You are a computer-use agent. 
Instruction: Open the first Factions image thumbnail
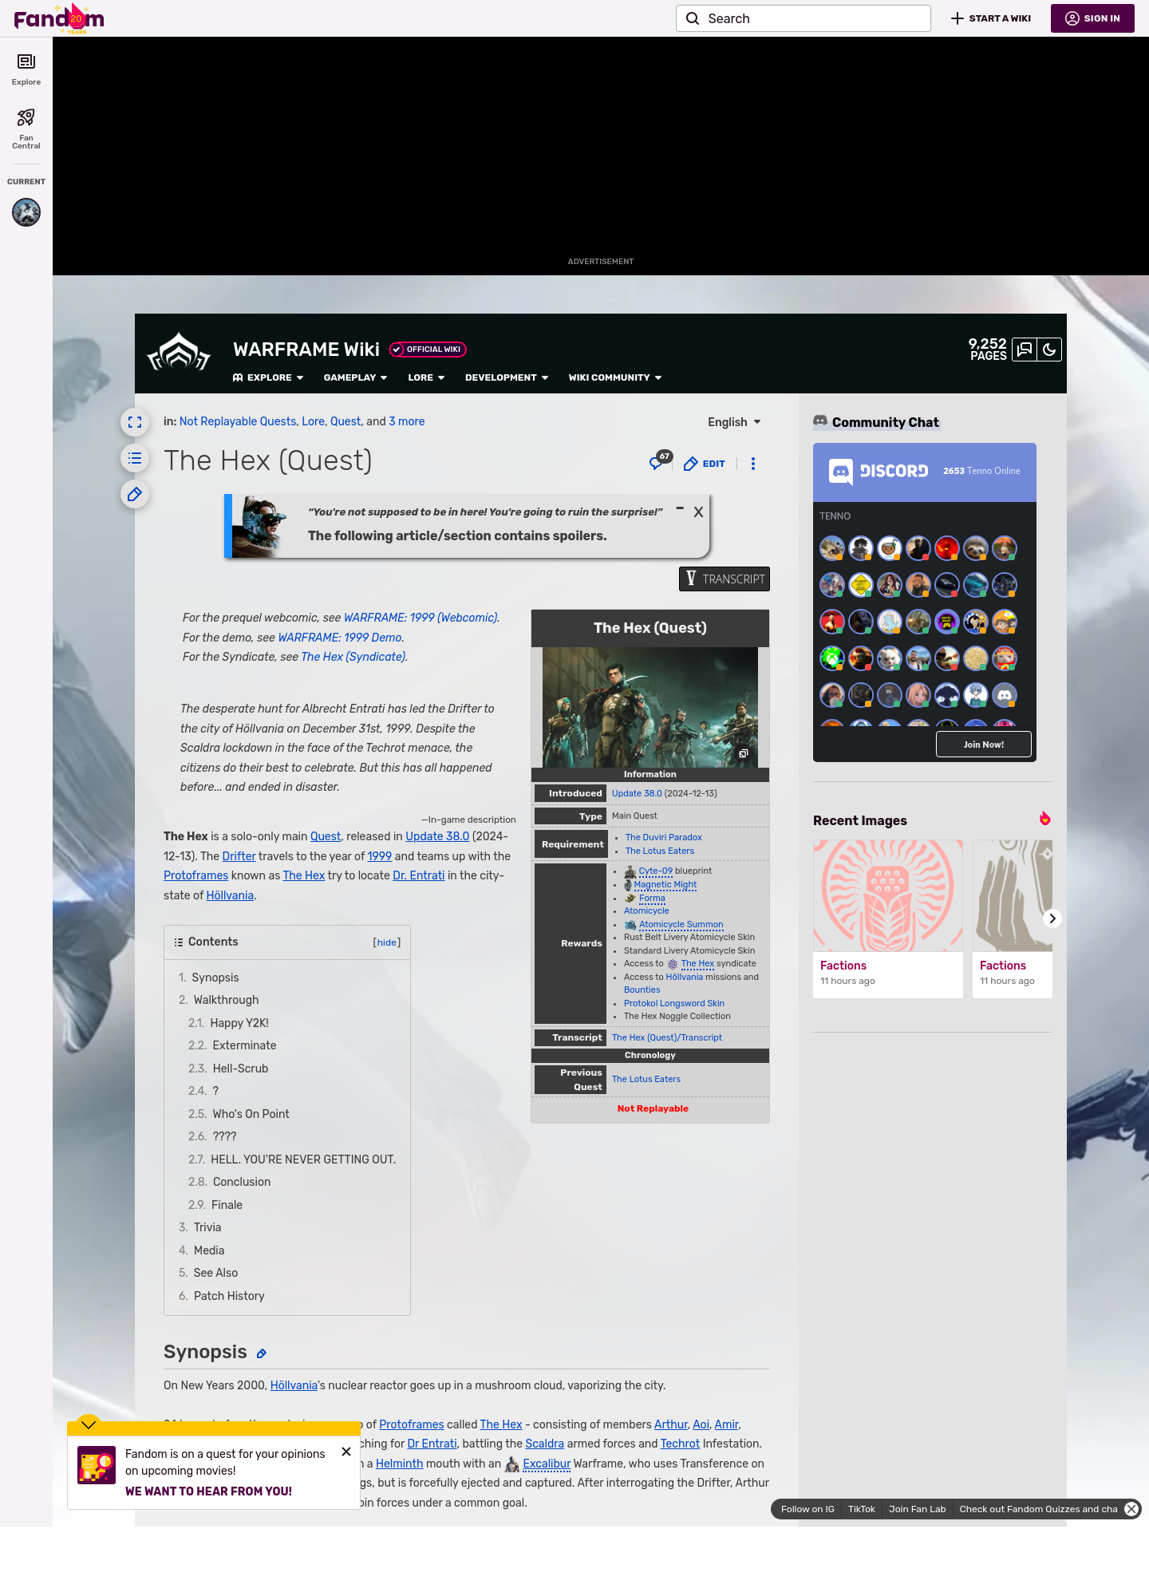888,895
